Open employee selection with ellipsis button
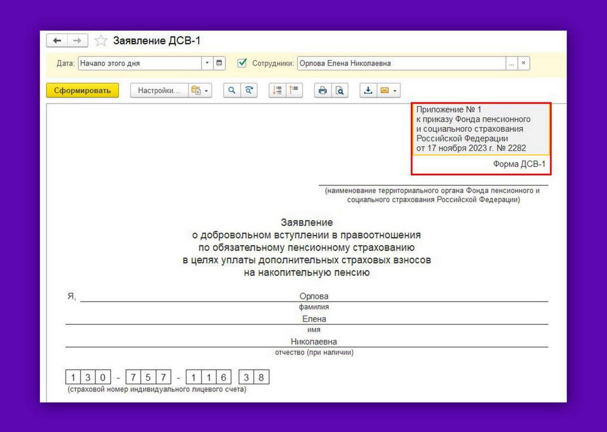Screen dimensions: 607x432 point(511,63)
